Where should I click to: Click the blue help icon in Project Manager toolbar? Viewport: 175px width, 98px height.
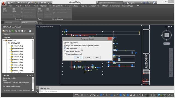tap(30, 31)
